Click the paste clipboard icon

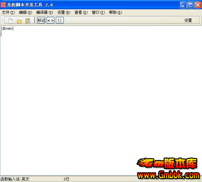pos(28,21)
